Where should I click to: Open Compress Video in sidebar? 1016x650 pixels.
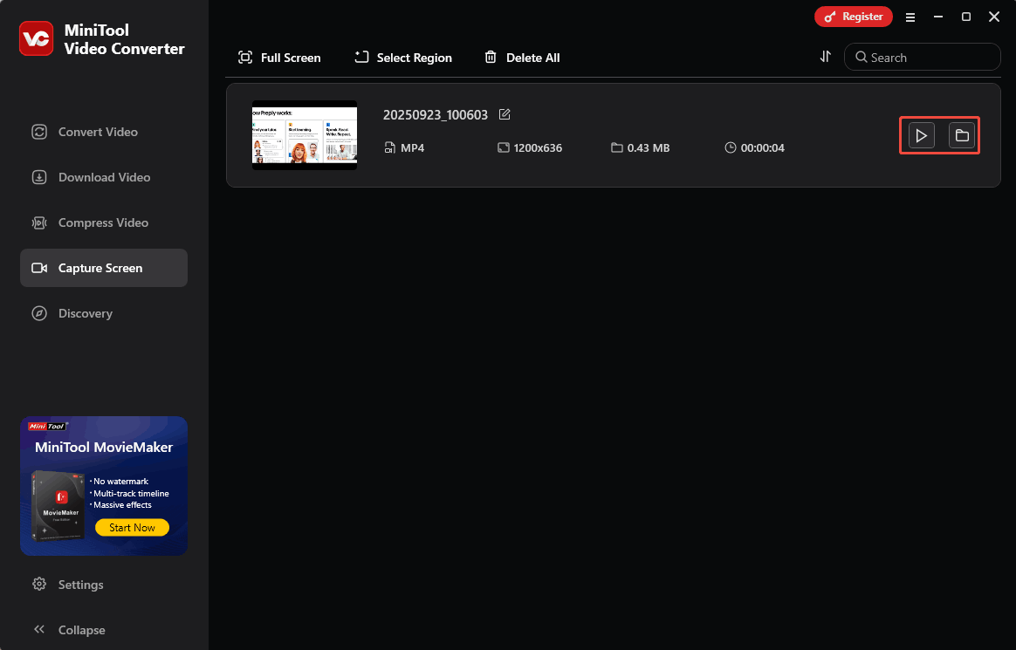[x=104, y=222]
